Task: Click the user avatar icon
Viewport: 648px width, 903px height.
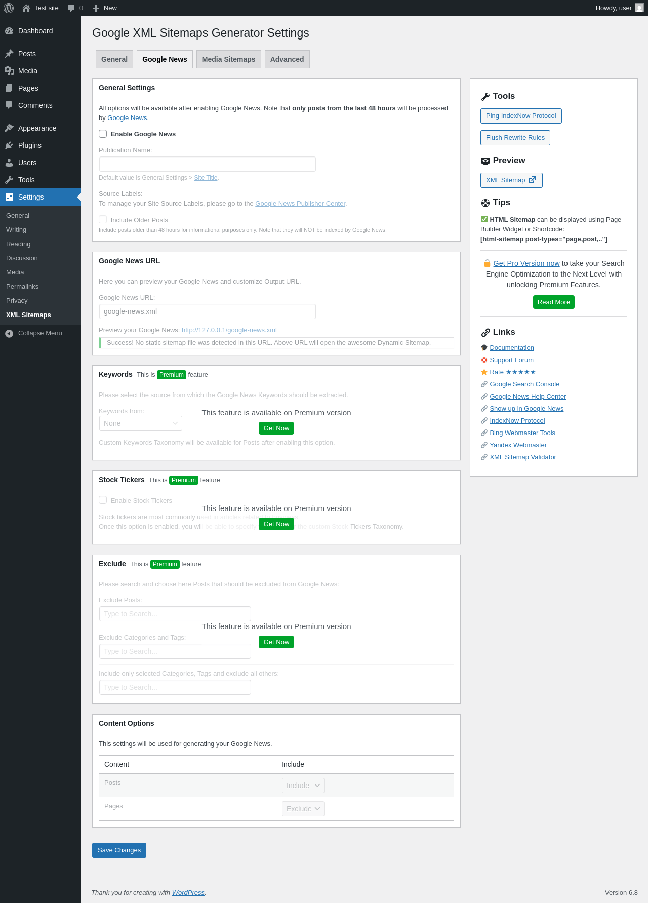Action: click(x=639, y=8)
